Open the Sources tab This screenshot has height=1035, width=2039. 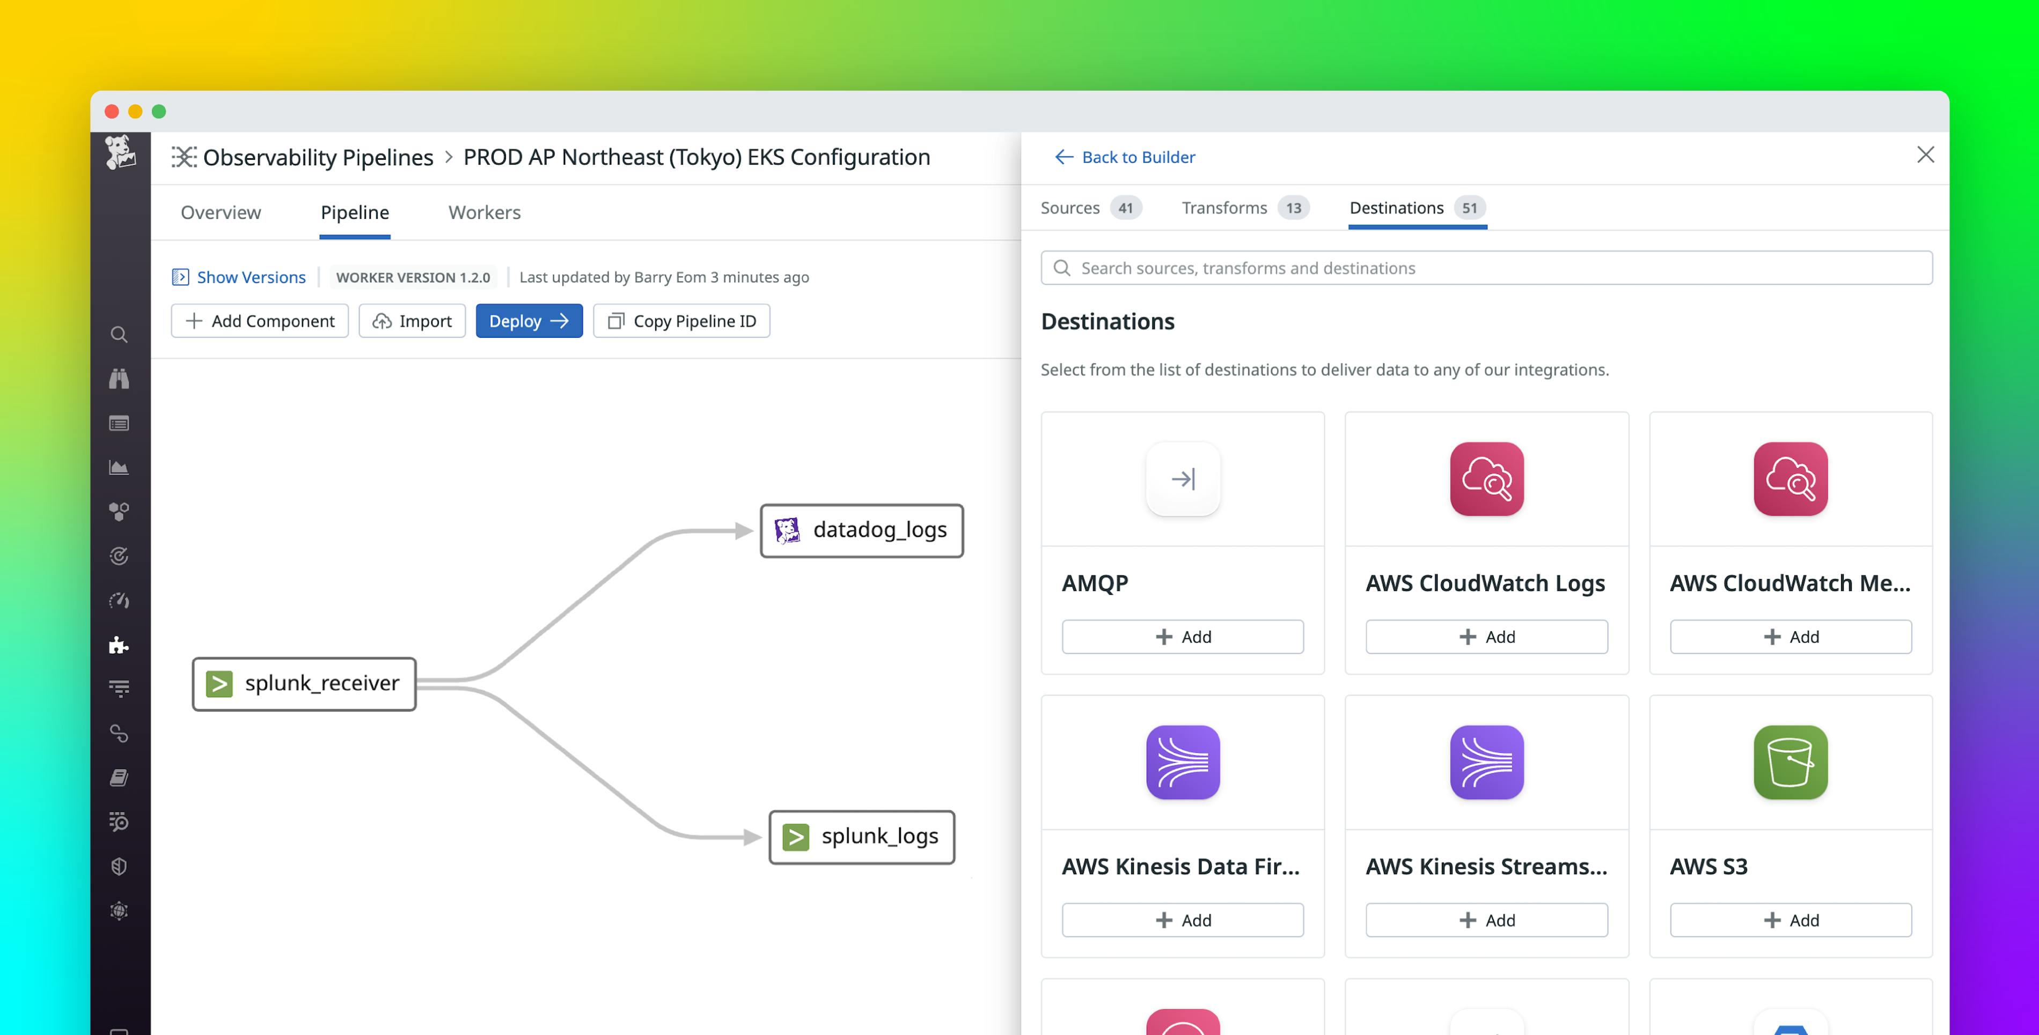(x=1070, y=208)
